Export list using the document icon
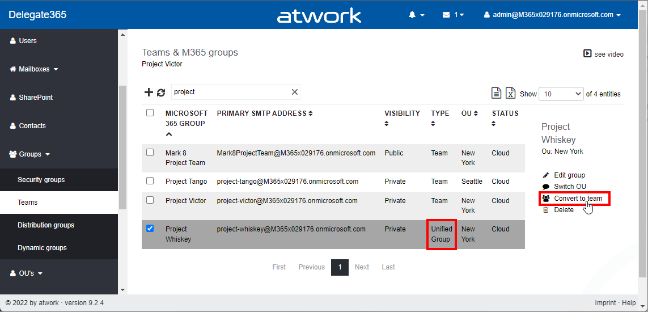 point(496,94)
